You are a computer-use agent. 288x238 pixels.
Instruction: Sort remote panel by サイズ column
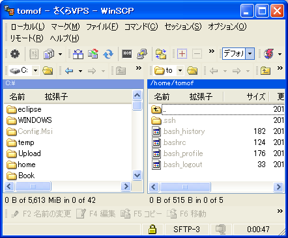[246, 97]
